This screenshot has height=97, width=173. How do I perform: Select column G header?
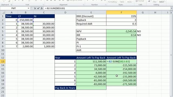[143, 12]
